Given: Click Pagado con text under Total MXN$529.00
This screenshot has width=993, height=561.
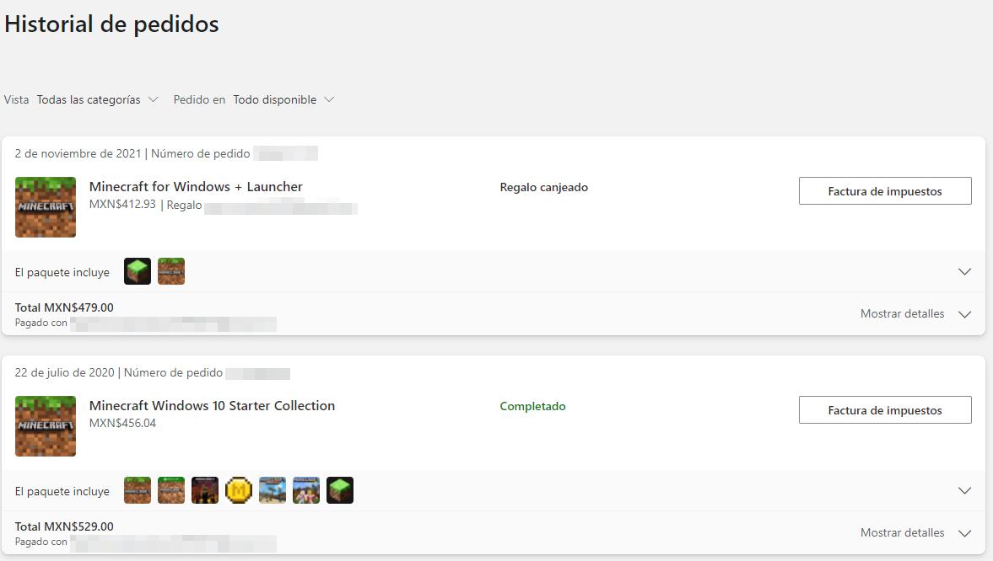Looking at the screenshot, I should tap(41, 542).
